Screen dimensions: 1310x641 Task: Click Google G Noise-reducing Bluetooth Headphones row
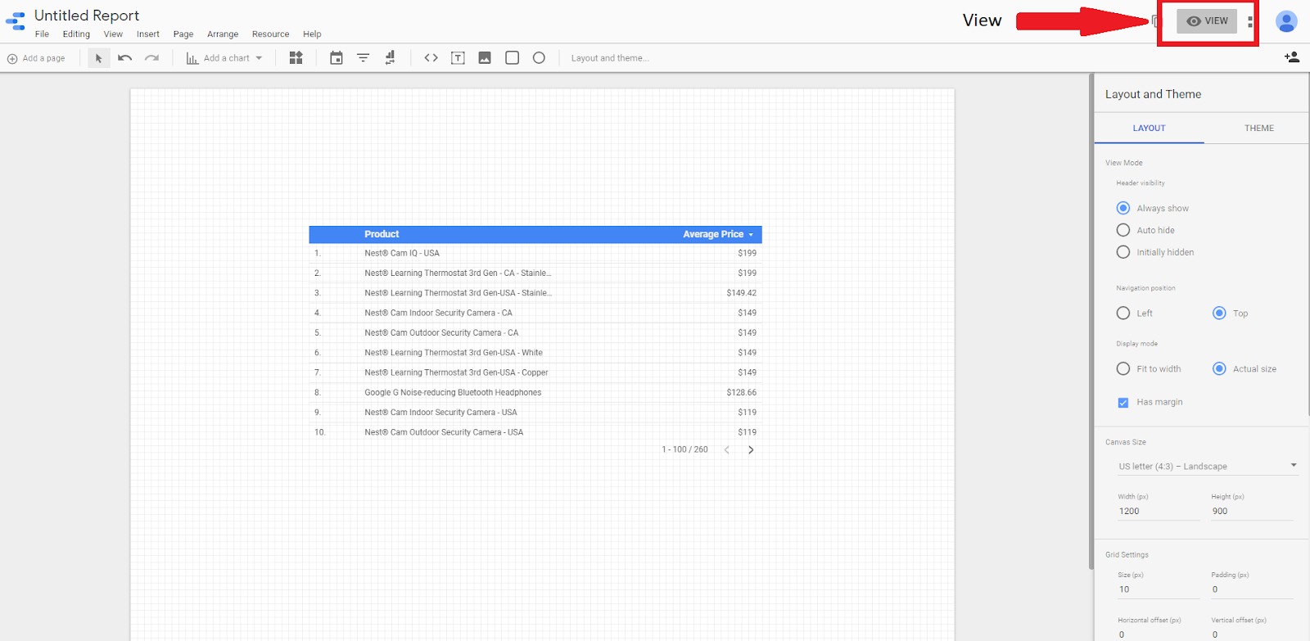[x=535, y=392]
